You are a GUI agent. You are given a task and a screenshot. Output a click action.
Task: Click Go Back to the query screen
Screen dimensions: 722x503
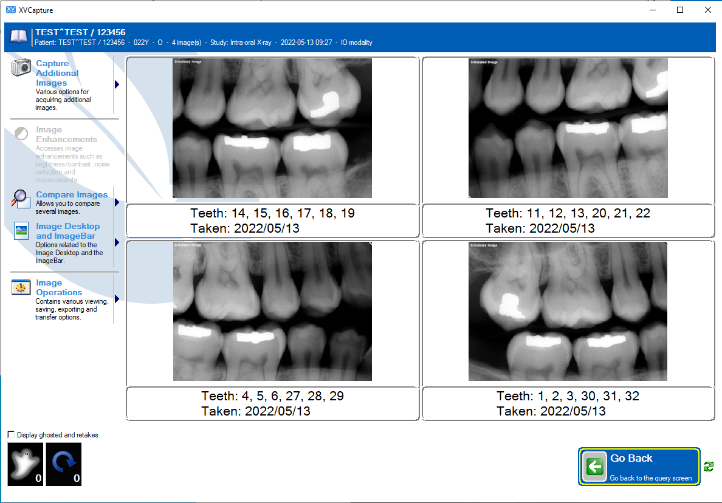tap(639, 467)
